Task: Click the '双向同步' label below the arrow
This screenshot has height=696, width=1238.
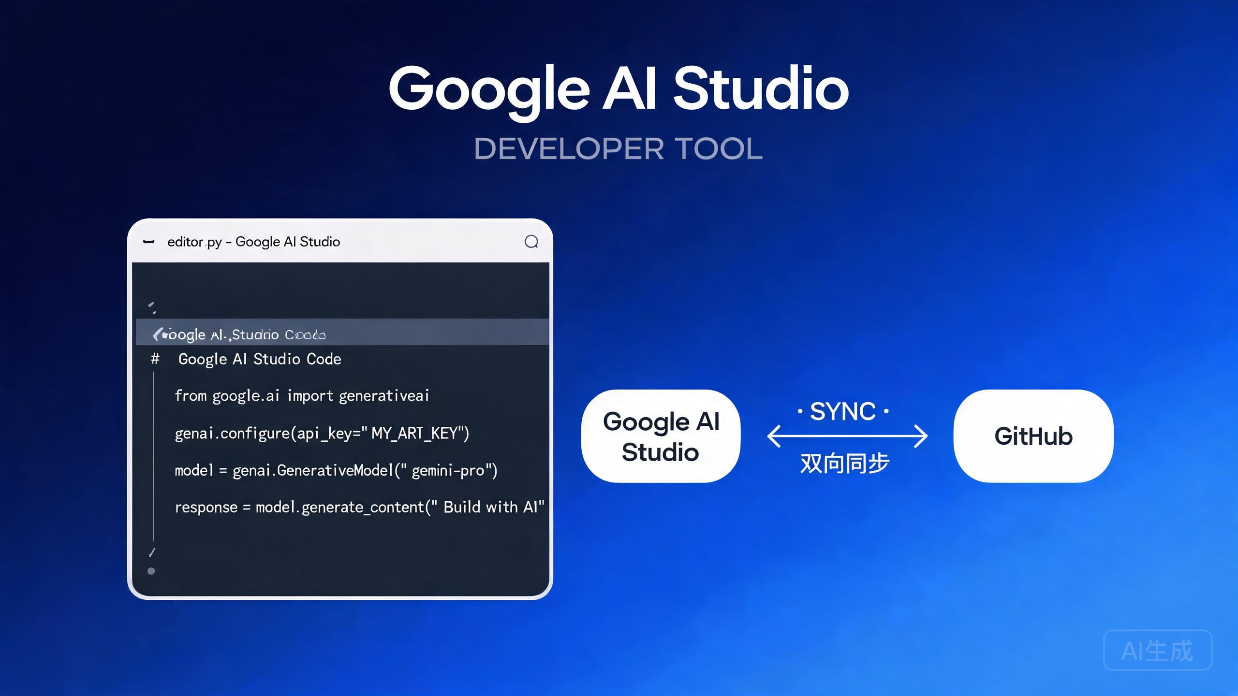Action: pyautogui.click(x=845, y=463)
